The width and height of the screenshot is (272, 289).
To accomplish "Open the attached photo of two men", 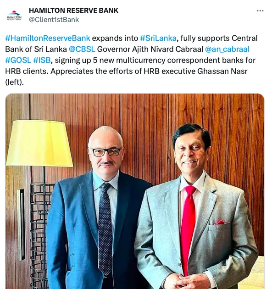I will coord(135,191).
